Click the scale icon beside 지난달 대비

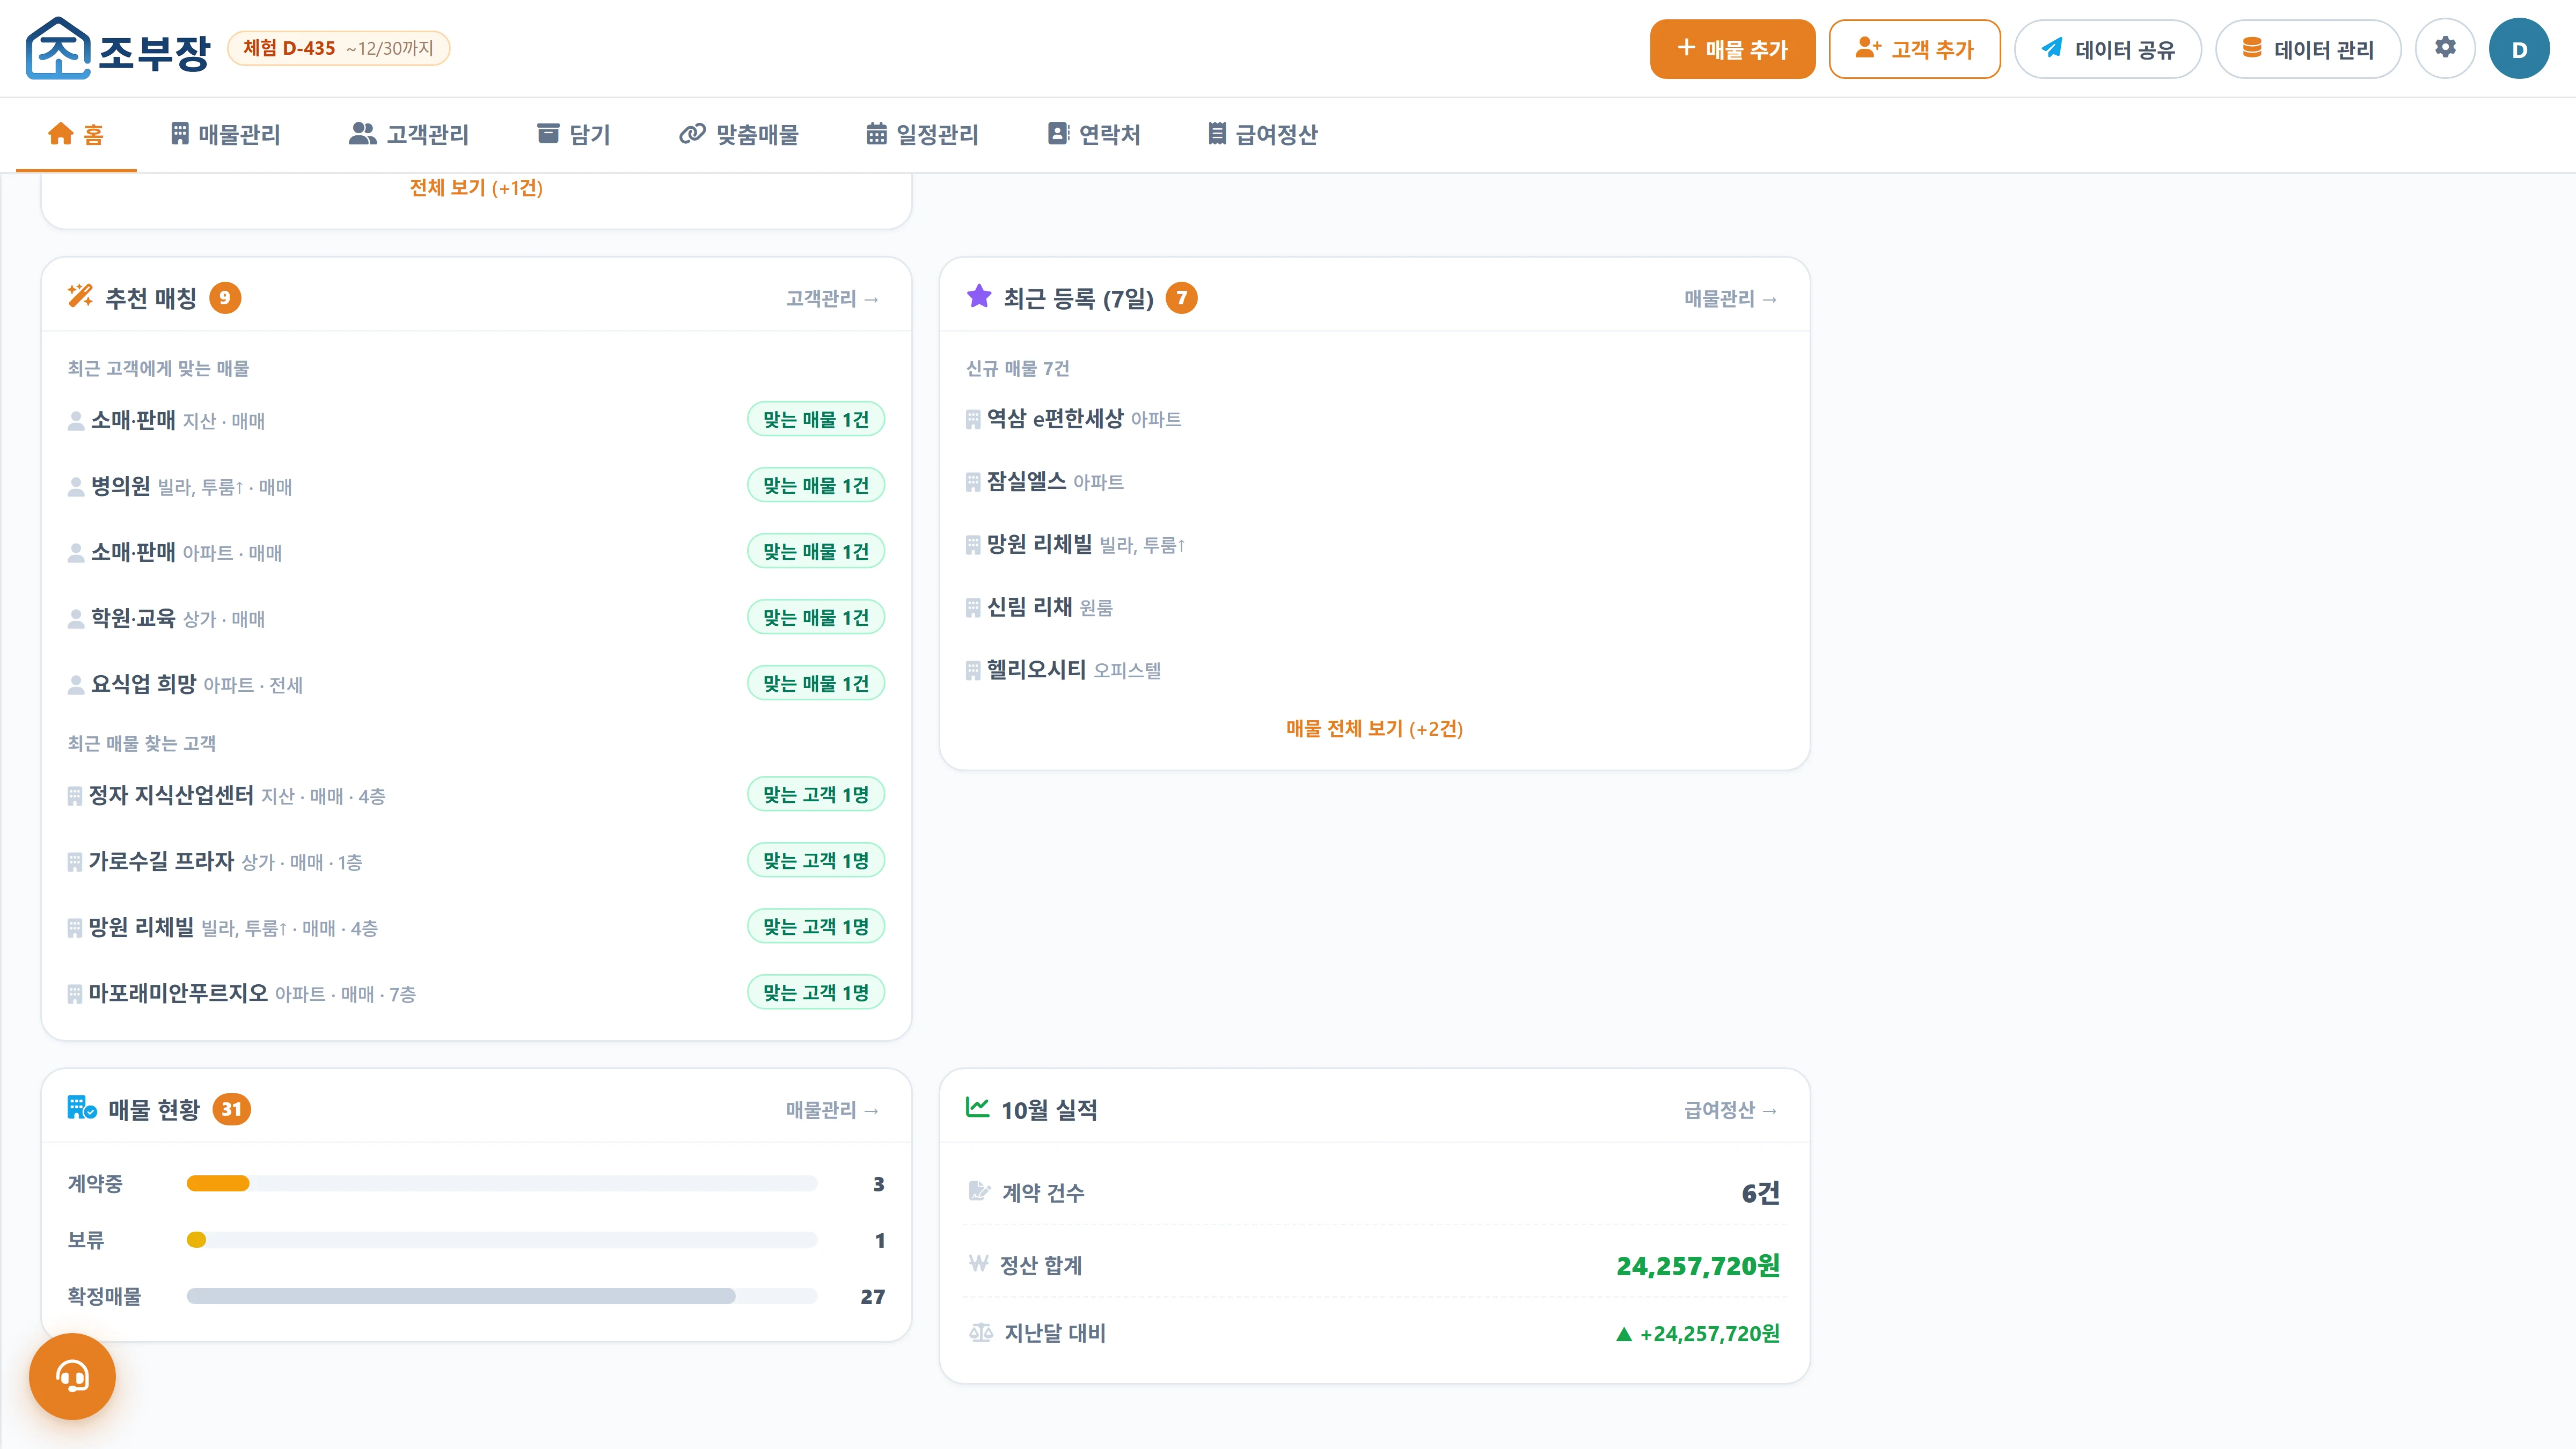coord(980,1332)
